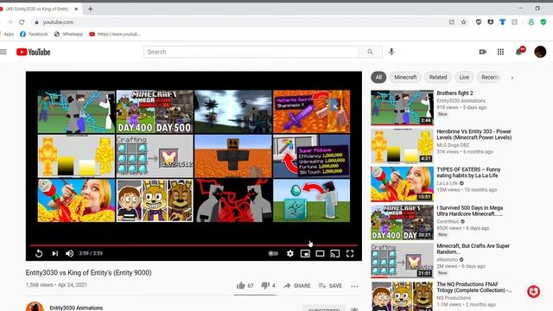Open the YouTube apps grid

(x=500, y=52)
